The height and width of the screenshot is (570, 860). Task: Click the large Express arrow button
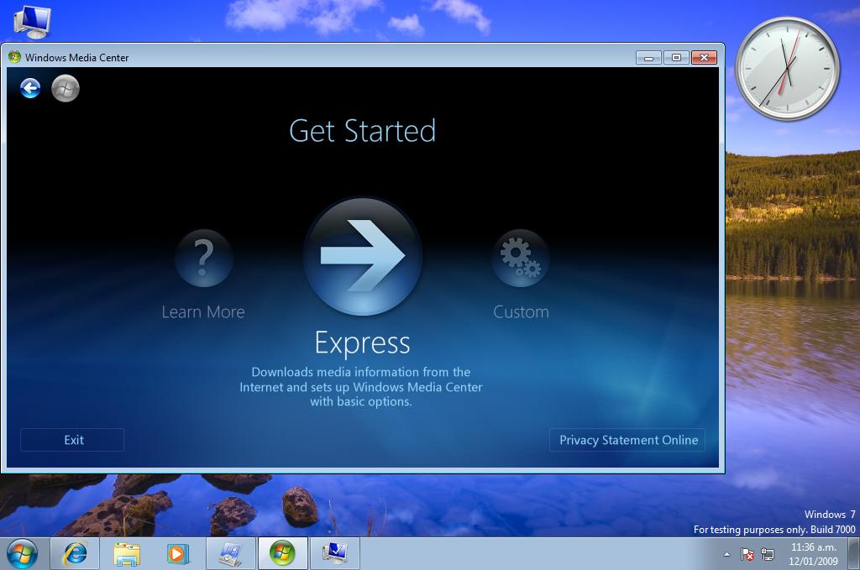click(362, 256)
